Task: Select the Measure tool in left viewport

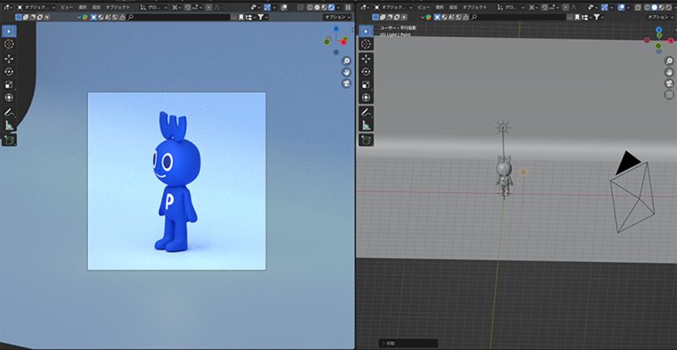Action: point(9,125)
